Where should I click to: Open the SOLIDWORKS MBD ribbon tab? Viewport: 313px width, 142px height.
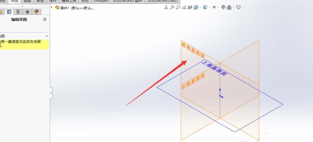click(162, 1)
